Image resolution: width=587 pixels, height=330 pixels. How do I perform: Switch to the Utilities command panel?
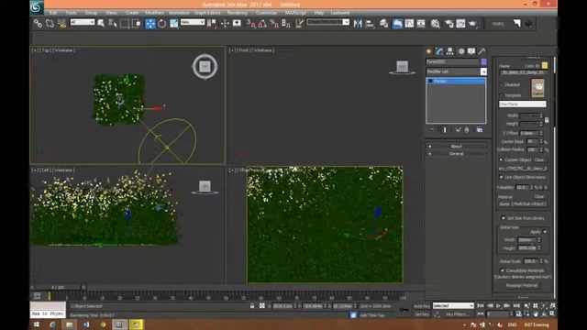point(482,51)
